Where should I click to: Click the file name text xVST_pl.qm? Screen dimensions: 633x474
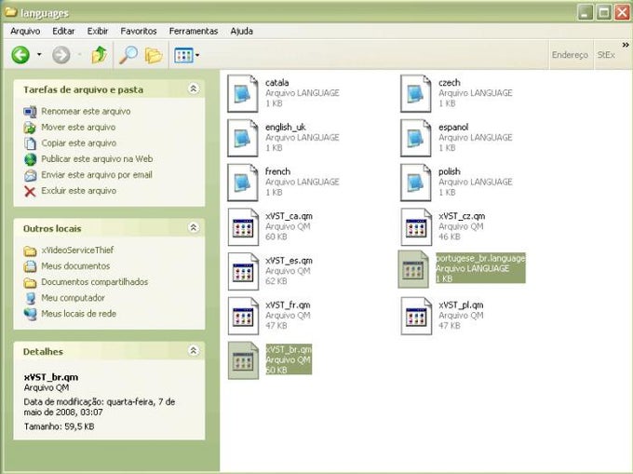461,305
